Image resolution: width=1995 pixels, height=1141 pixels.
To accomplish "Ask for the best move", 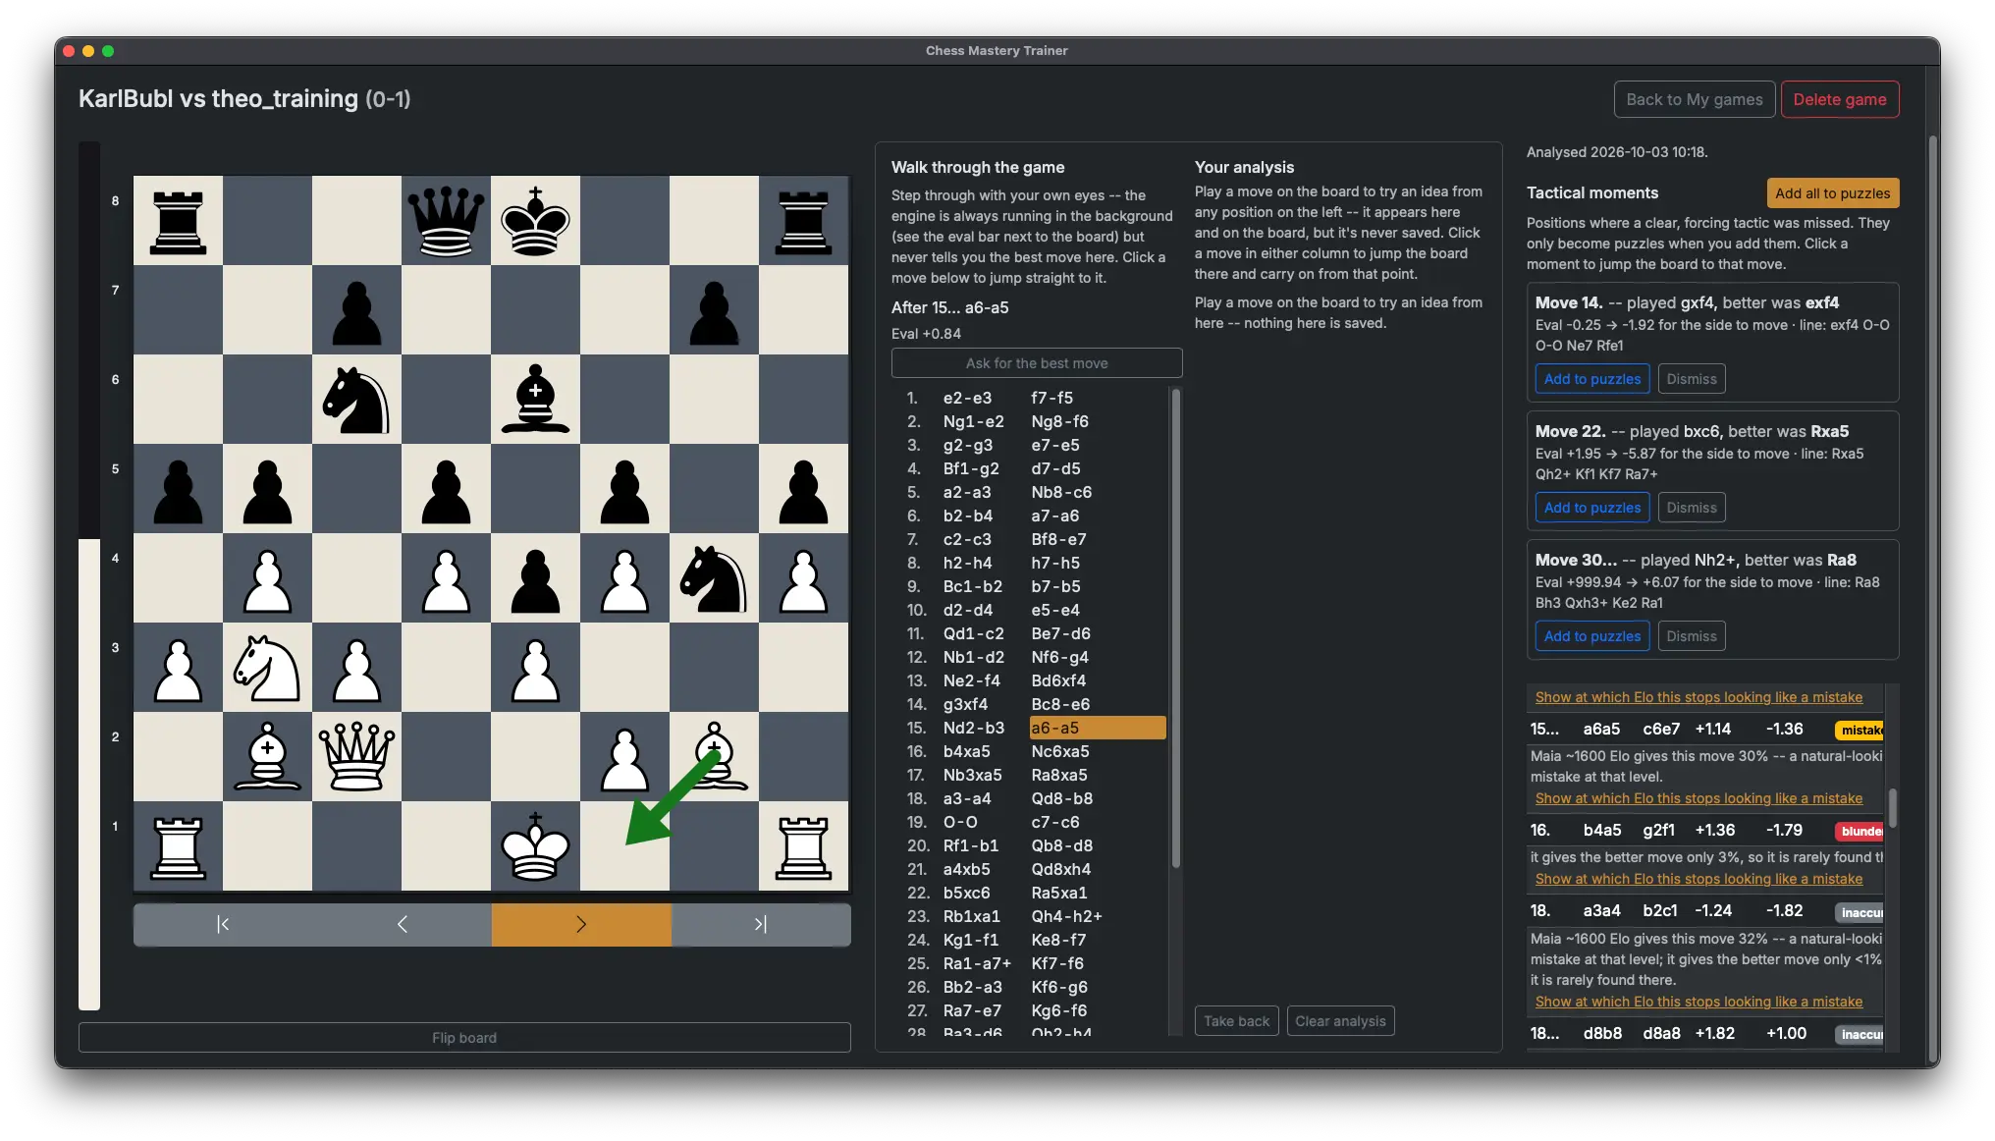I will click(x=1036, y=363).
